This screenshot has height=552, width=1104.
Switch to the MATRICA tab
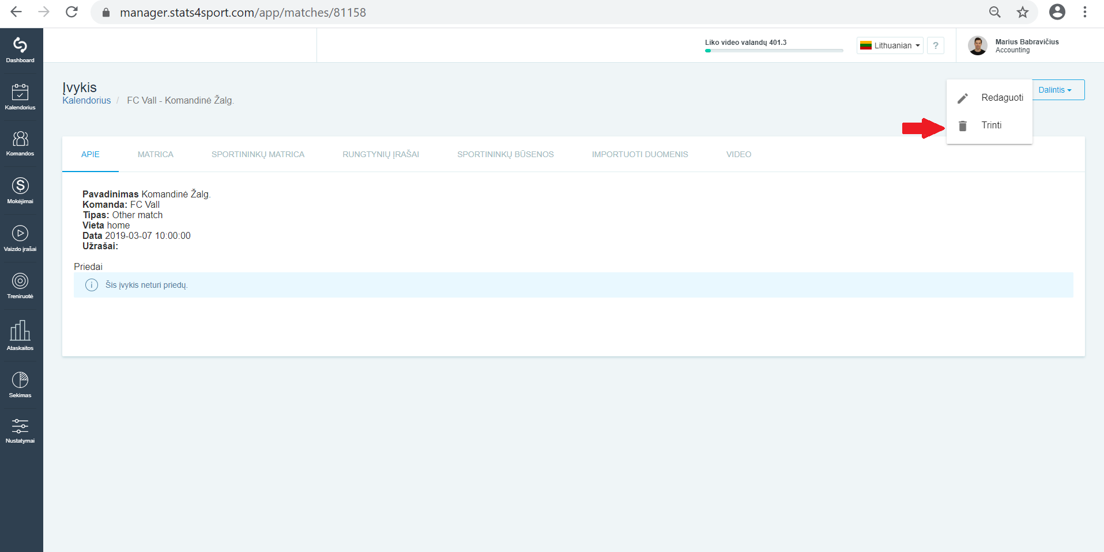(156, 154)
